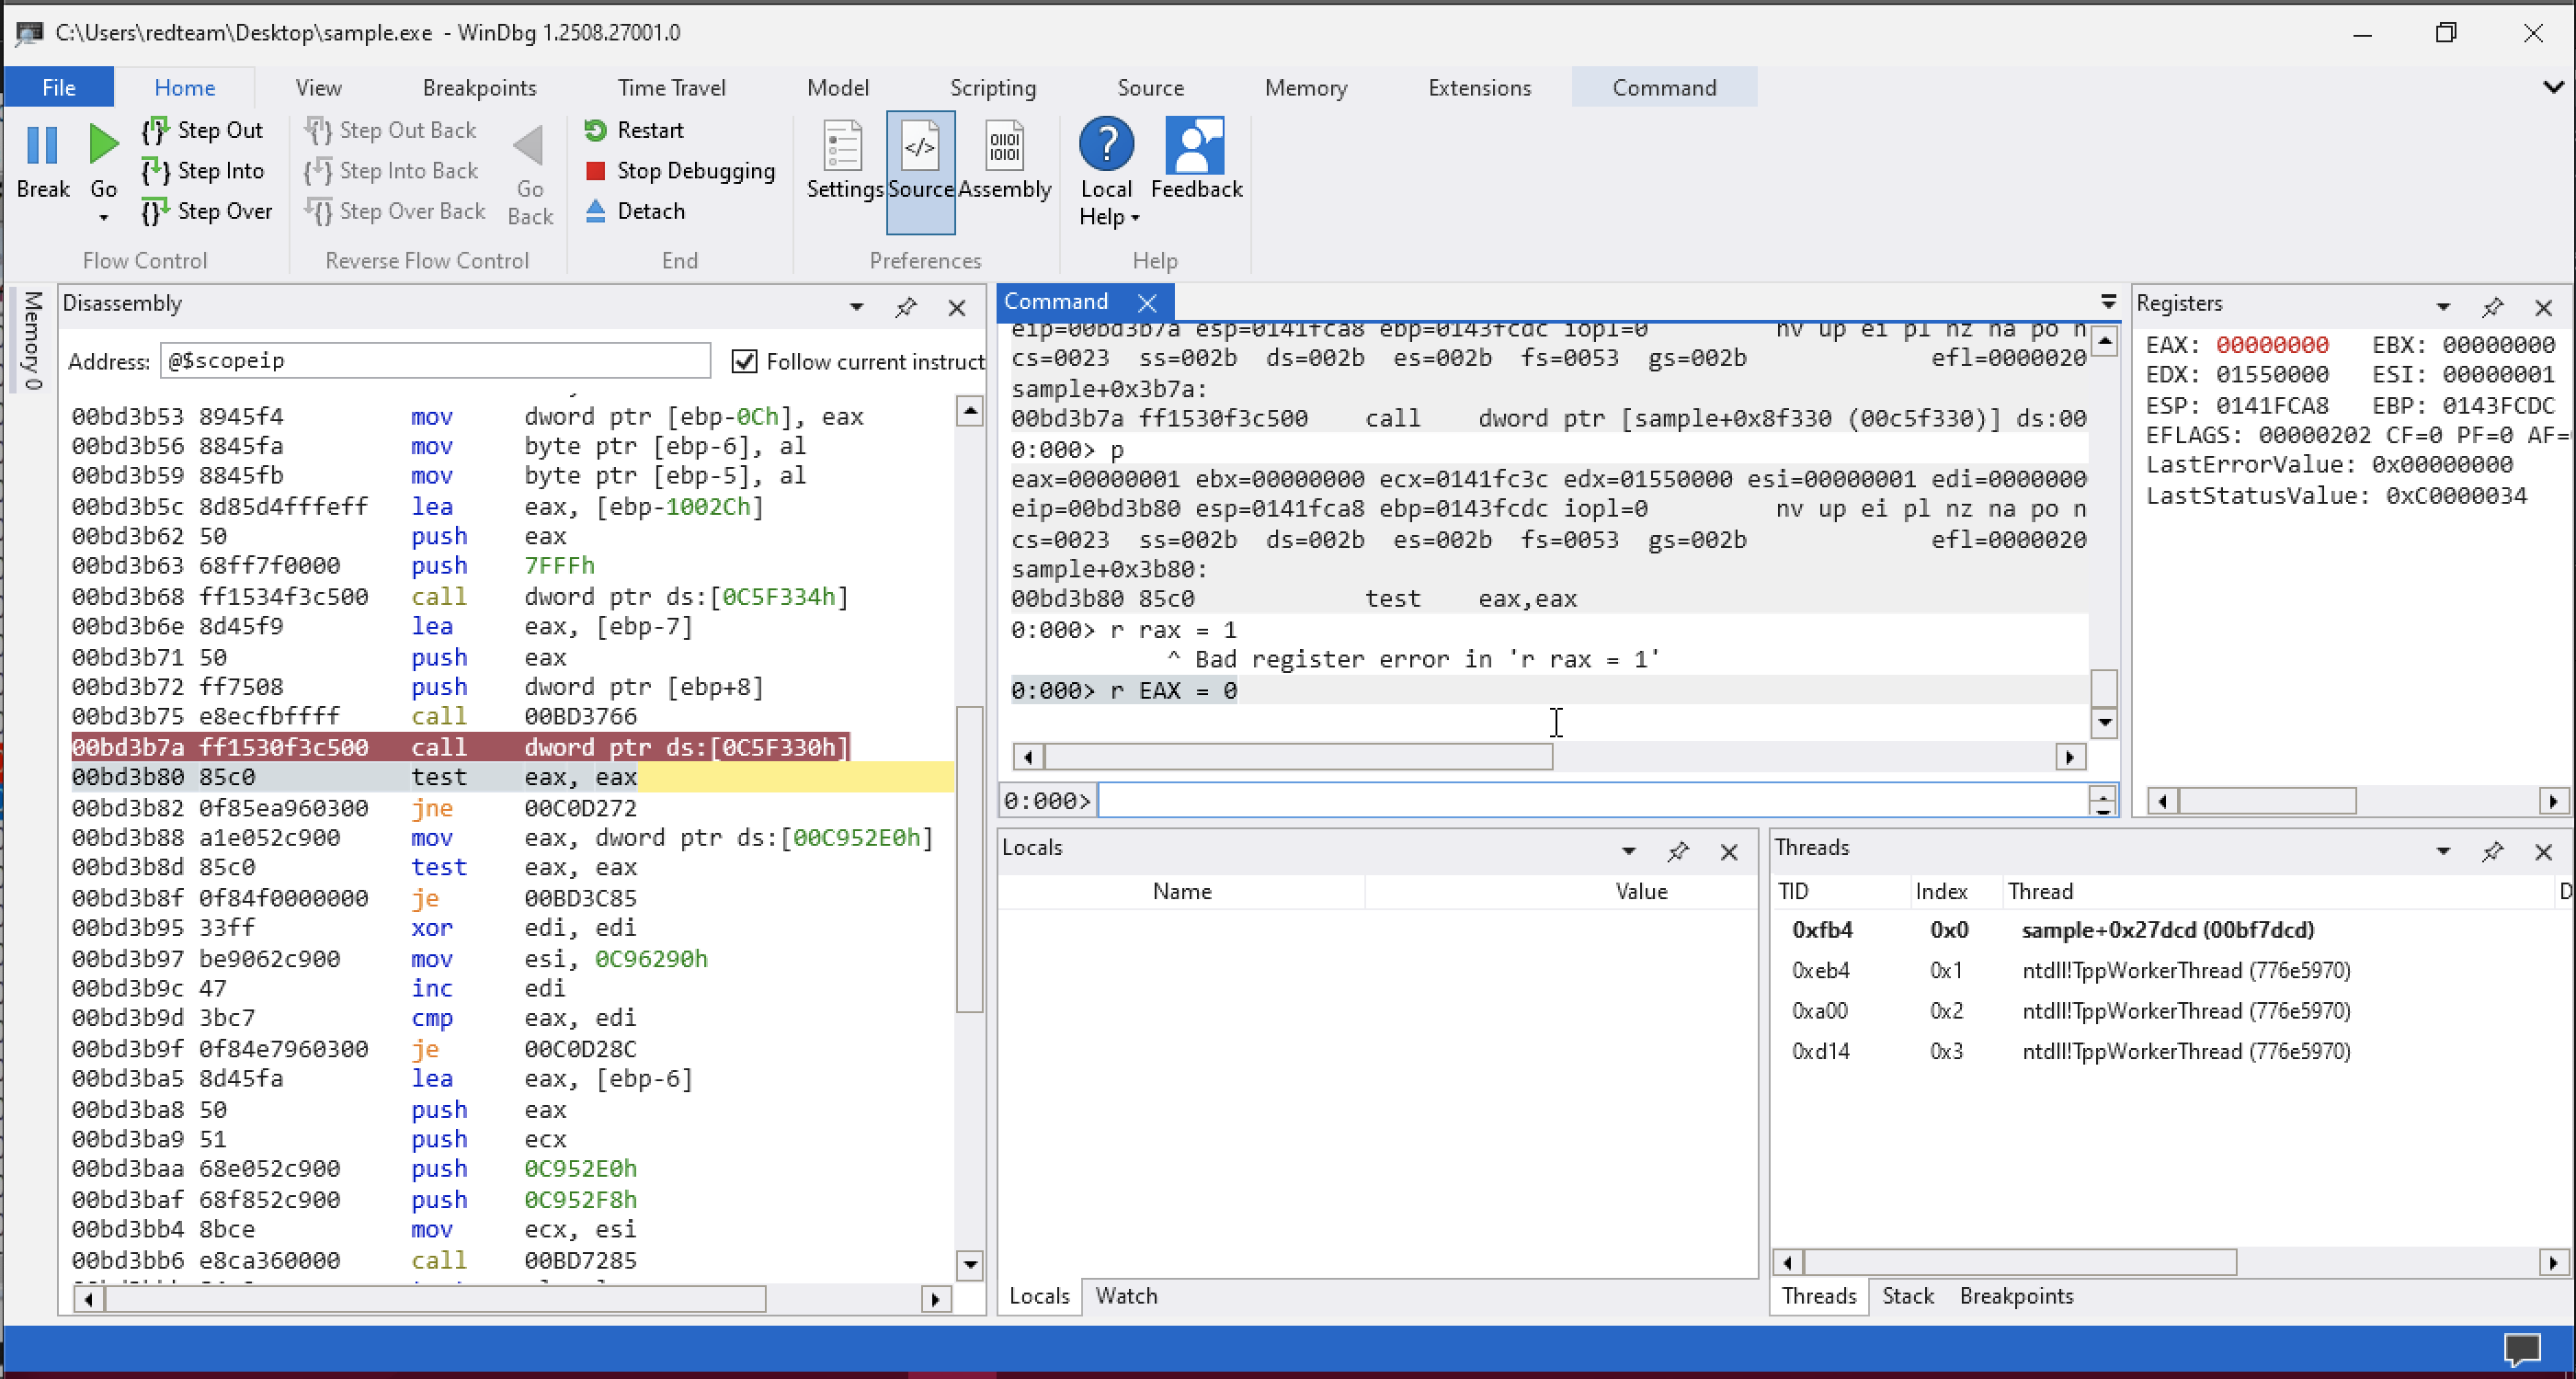The height and width of the screenshot is (1379, 2576).
Task: Click the Disassembly Address input field
Action: click(x=435, y=361)
